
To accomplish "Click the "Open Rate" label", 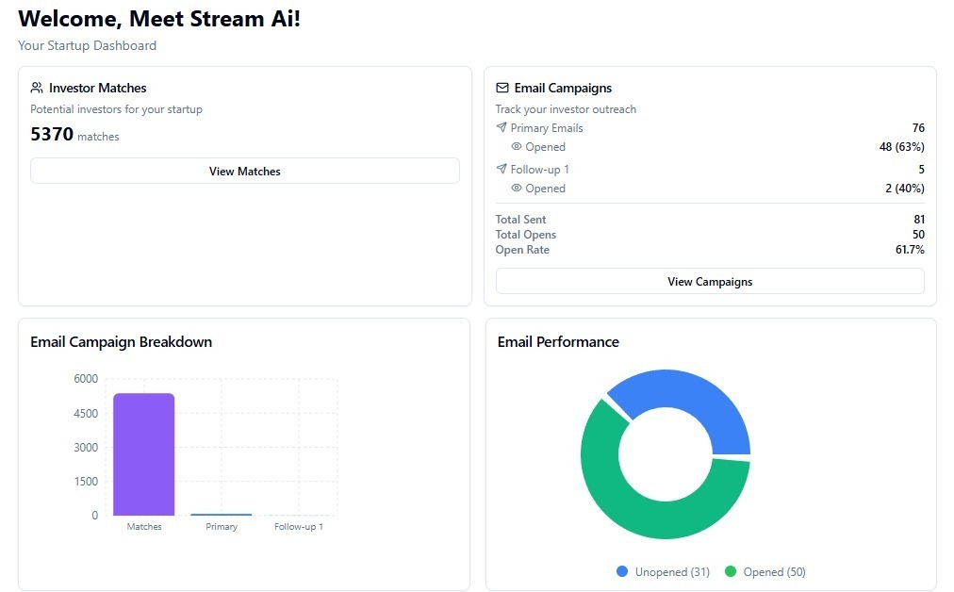I will (522, 250).
